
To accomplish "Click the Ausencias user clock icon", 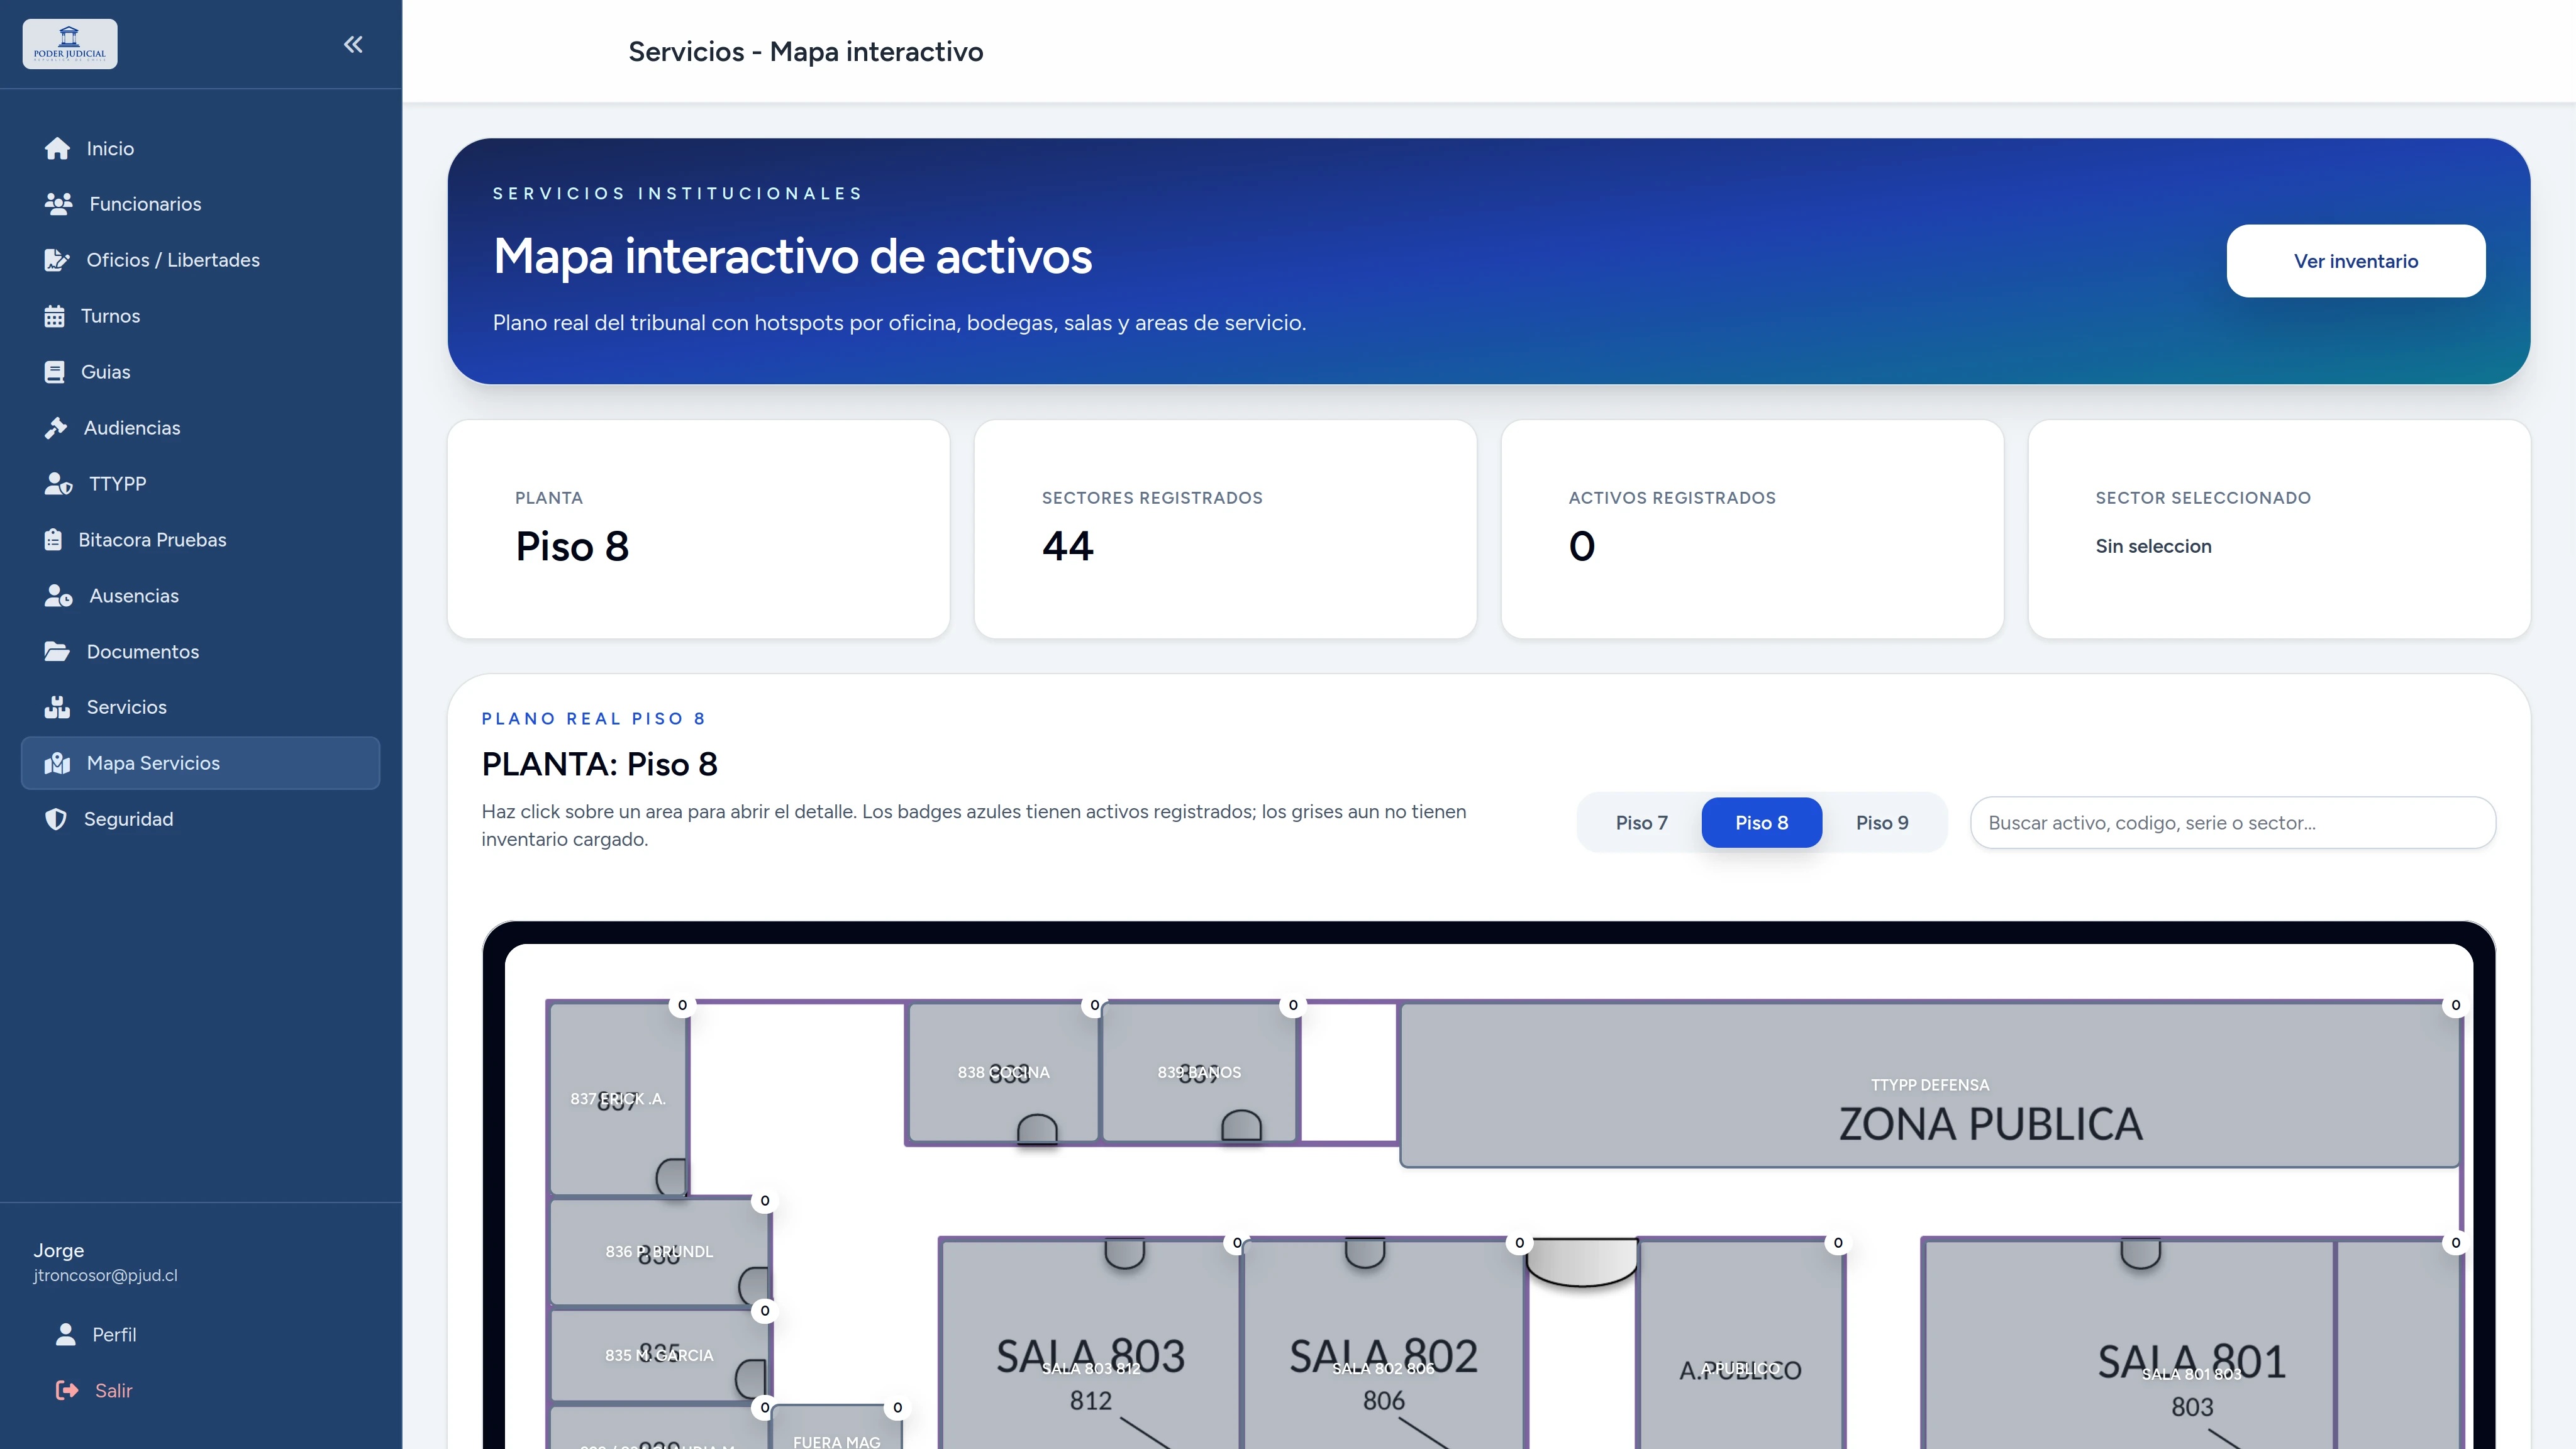I will point(58,596).
